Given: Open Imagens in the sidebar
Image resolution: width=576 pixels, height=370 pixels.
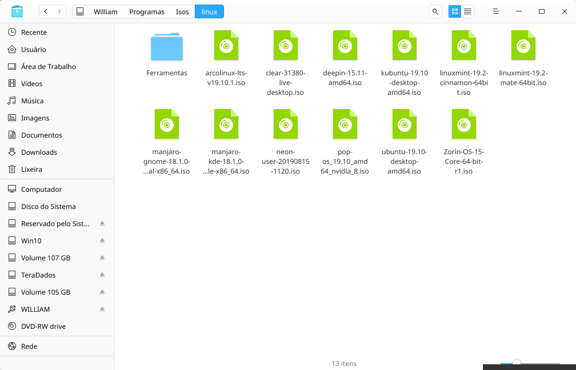Looking at the screenshot, I should (57, 118).
